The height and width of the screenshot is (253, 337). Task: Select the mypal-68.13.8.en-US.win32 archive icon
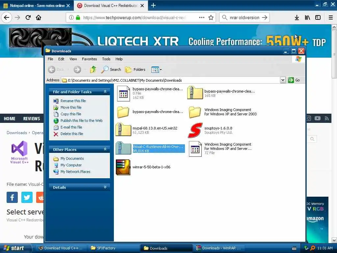tap(123, 130)
